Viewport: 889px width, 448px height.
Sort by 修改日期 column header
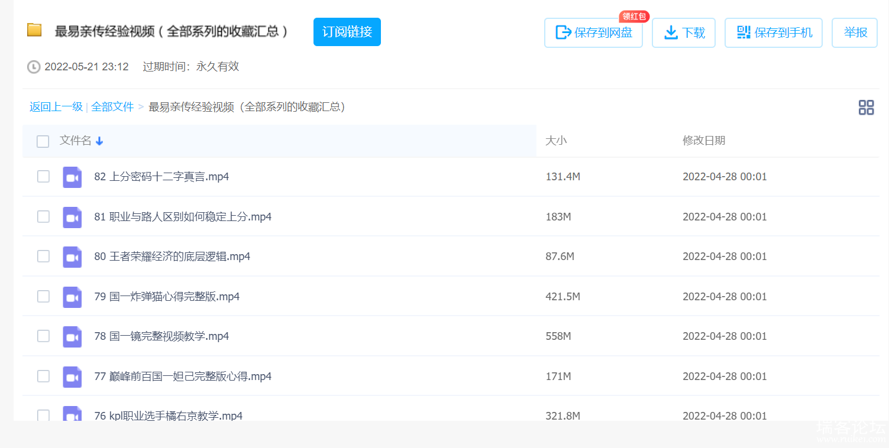[704, 141]
